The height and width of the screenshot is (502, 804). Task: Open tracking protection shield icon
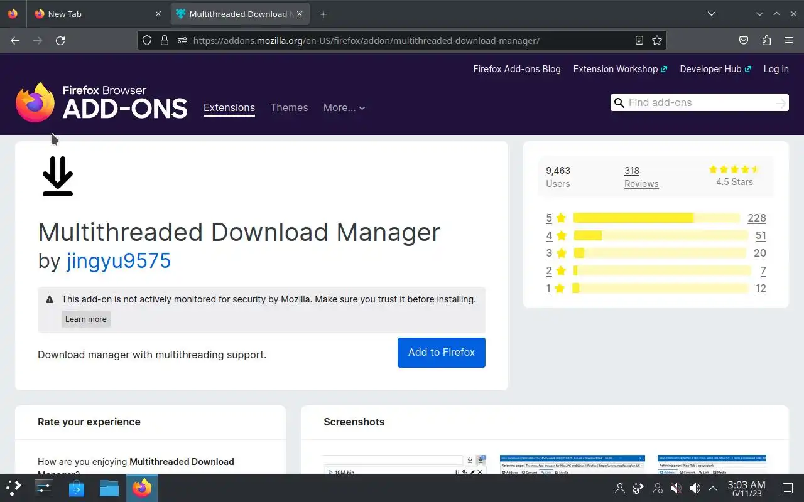[147, 41]
